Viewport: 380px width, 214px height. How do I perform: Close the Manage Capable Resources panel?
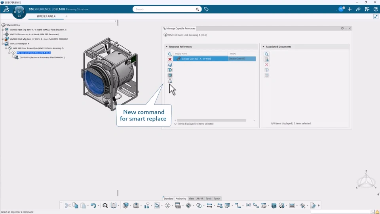(x=350, y=29)
